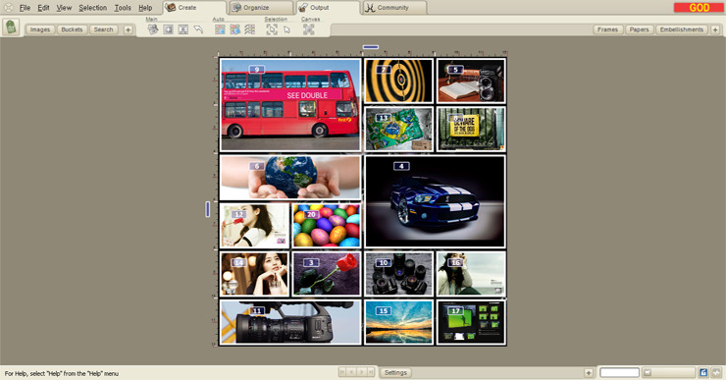Select the dartboard target photo numbered 7
This screenshot has height=380, width=726.
pos(398,81)
